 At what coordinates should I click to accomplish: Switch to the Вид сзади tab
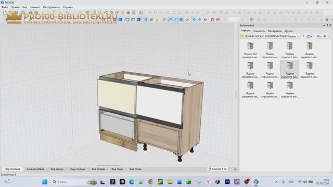[x=117, y=169]
